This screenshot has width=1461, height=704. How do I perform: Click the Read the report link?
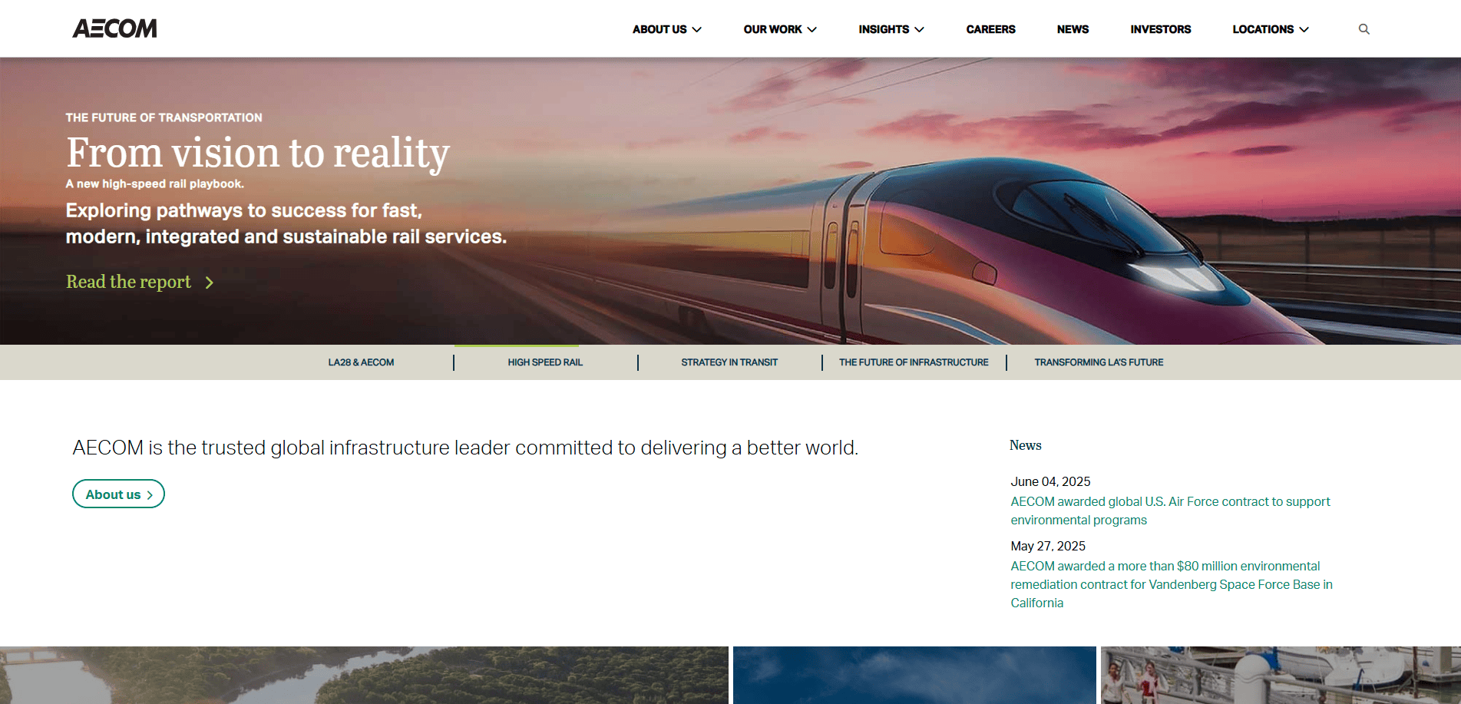click(128, 282)
